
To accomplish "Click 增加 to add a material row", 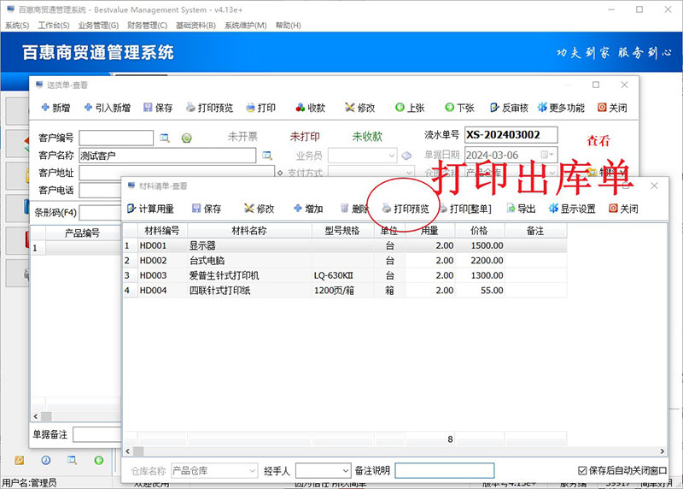I will [x=307, y=209].
